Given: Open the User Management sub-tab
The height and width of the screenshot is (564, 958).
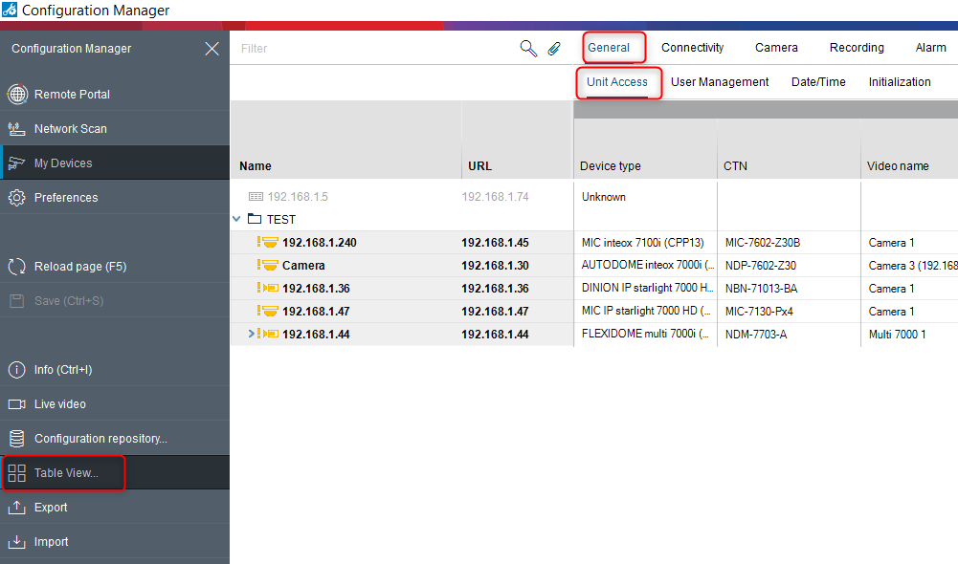Looking at the screenshot, I should 720,82.
